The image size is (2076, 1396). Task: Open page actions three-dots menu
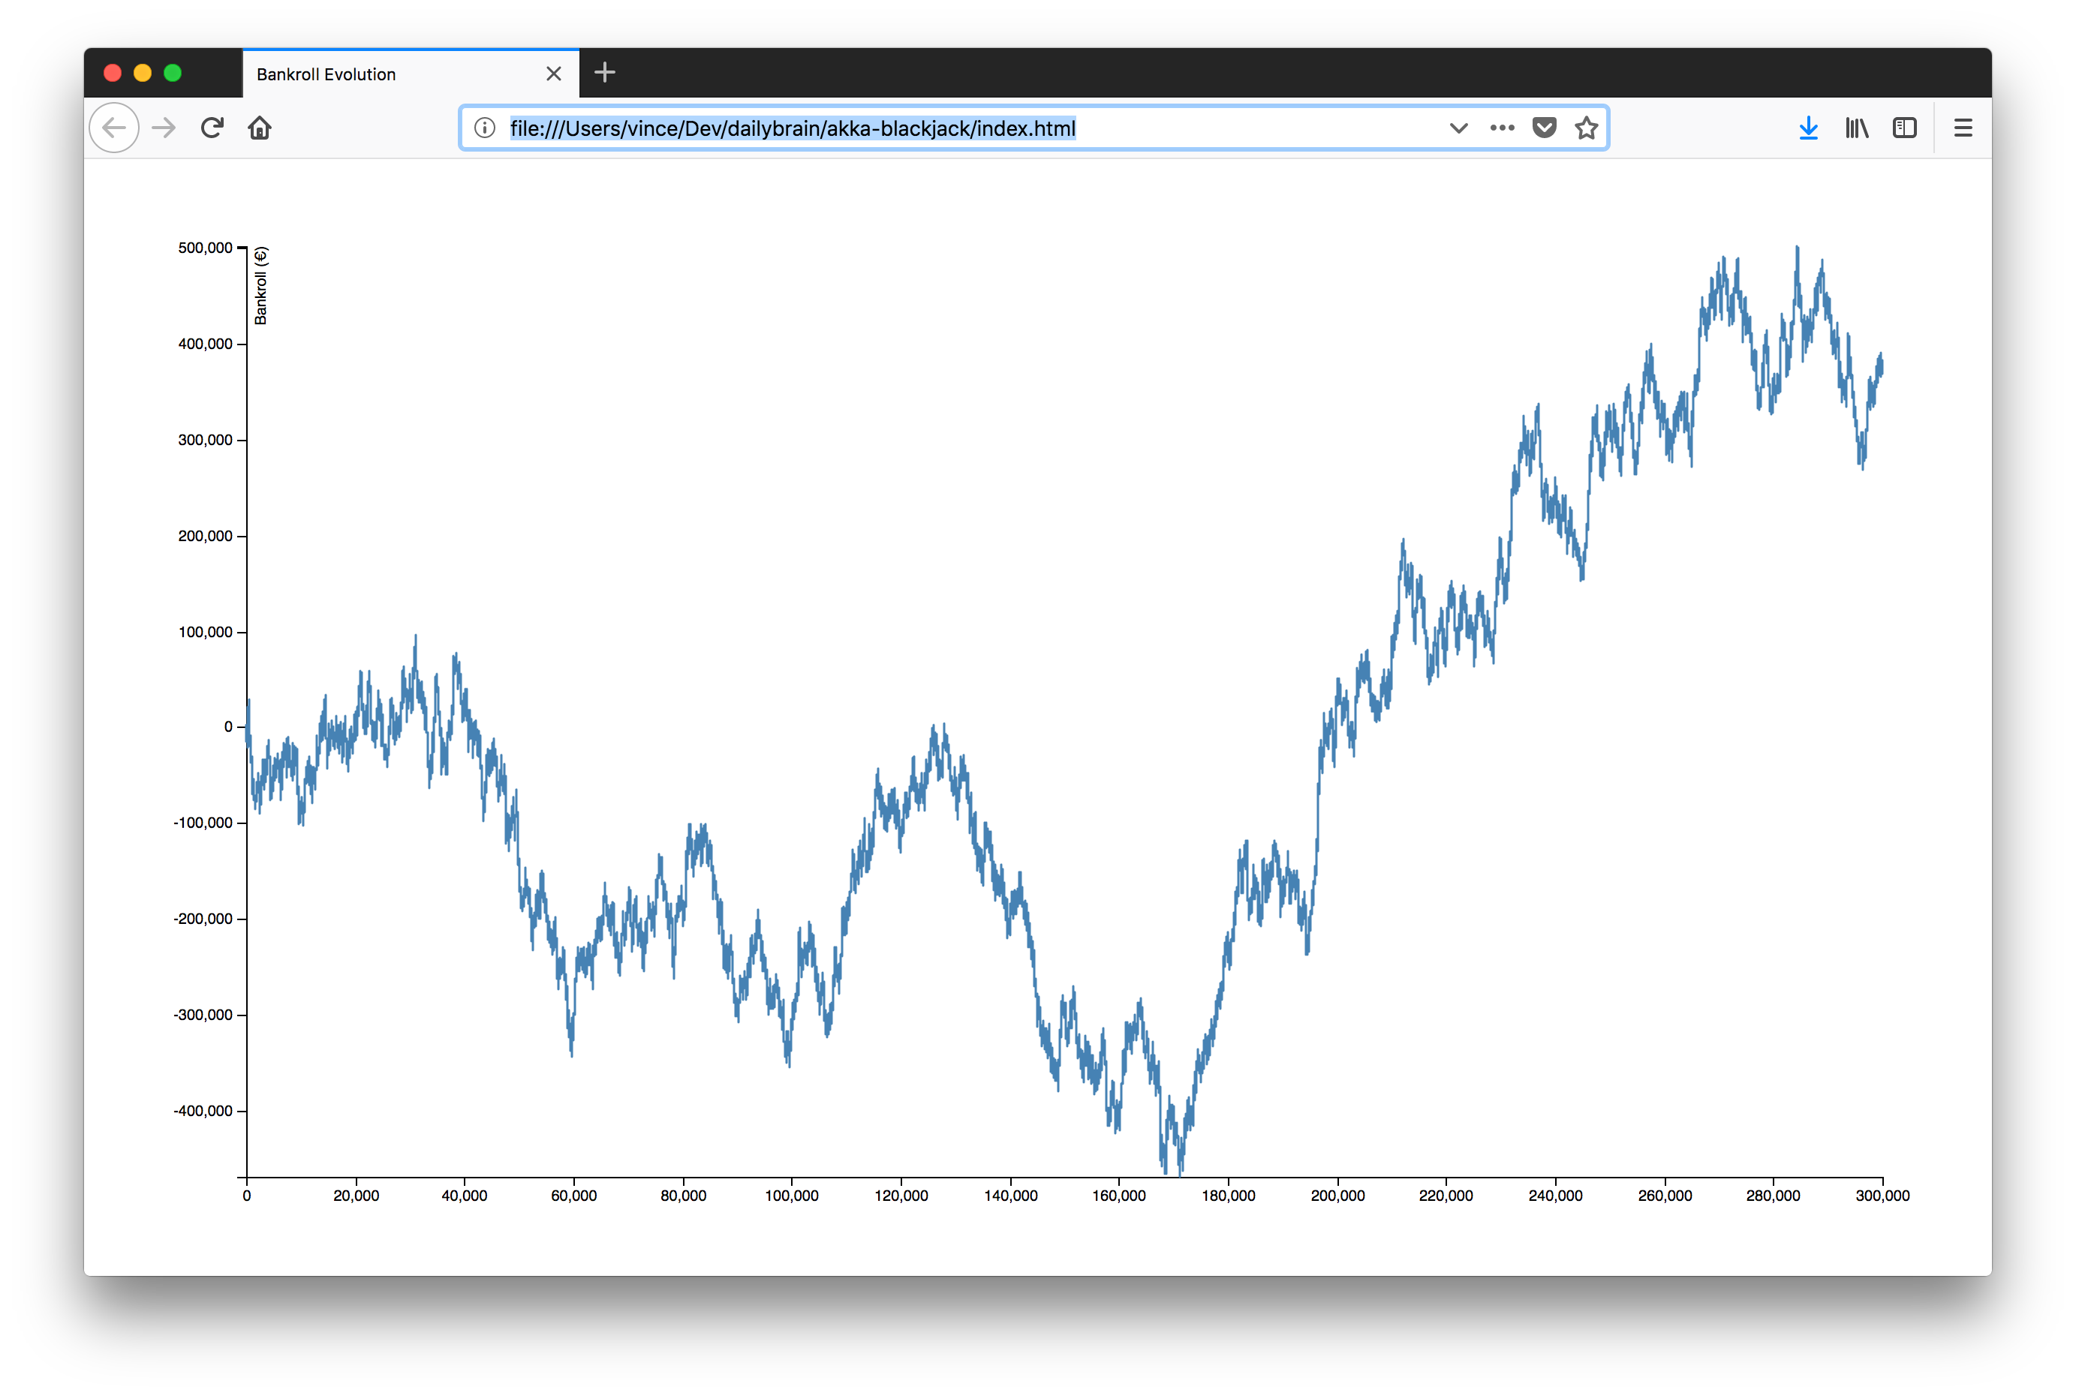[x=1502, y=128]
